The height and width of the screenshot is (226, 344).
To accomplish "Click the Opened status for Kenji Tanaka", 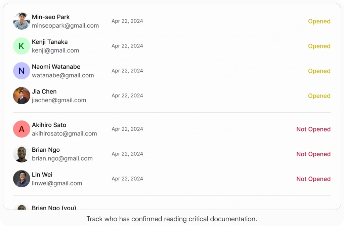I will (319, 46).
